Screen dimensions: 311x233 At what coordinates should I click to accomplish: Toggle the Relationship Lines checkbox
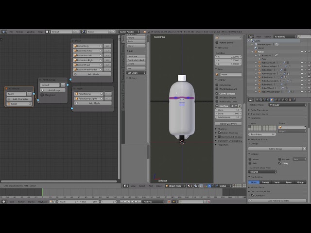coord(217,101)
